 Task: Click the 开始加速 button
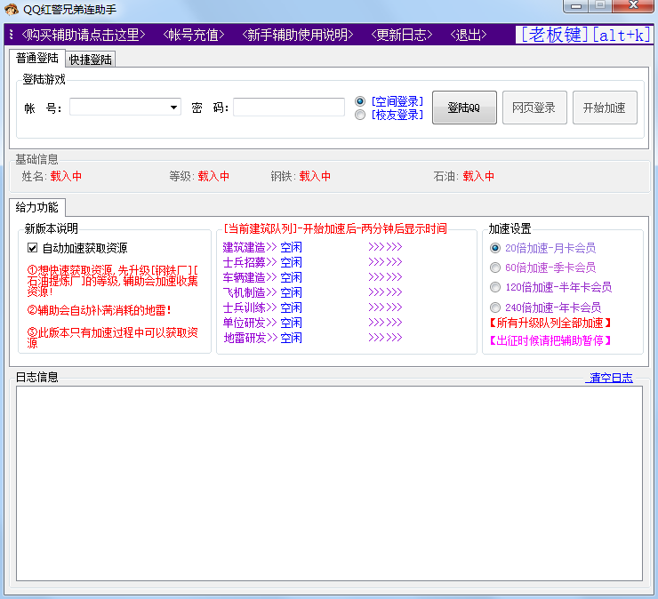click(x=605, y=108)
